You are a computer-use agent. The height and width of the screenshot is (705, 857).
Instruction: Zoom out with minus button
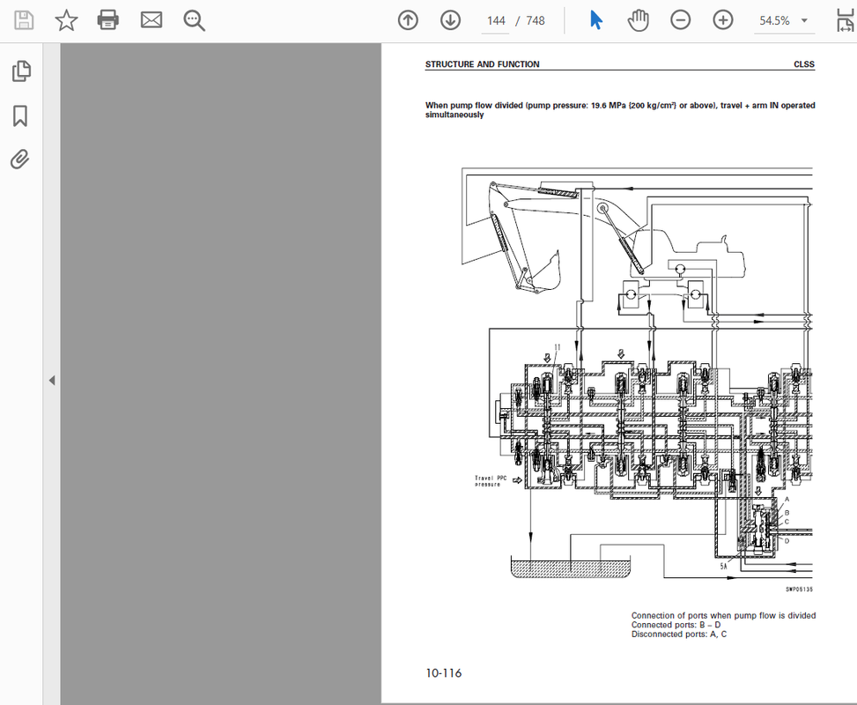pyautogui.click(x=681, y=21)
